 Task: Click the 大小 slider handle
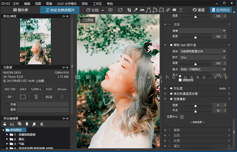click(x=180, y=76)
